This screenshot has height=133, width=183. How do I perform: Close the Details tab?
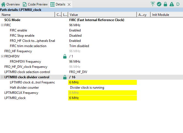coord(69,4)
